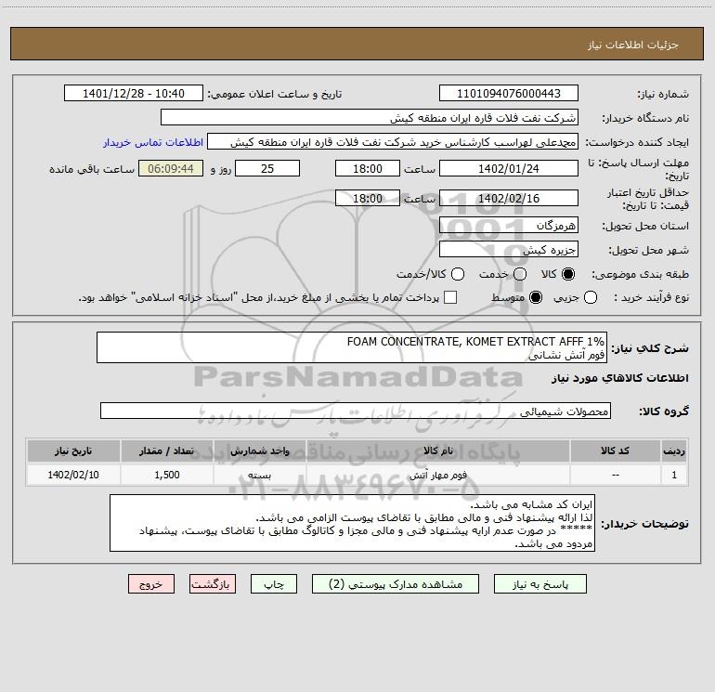Viewport: 715px width, 692px height.
Task: Select the جزیی purchase type radio
Action: coord(590,297)
